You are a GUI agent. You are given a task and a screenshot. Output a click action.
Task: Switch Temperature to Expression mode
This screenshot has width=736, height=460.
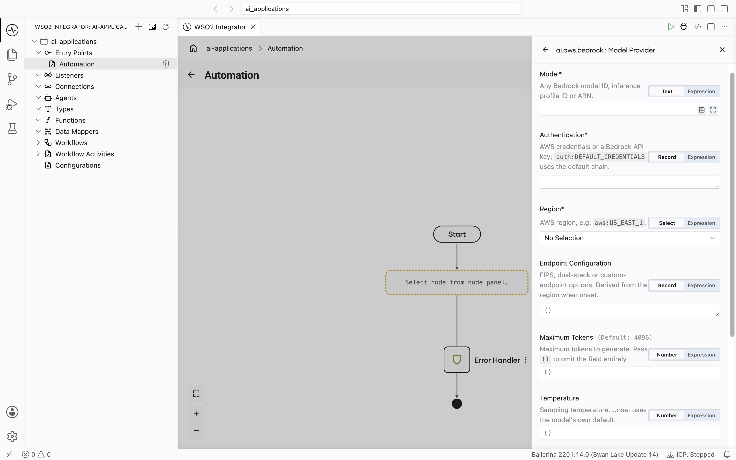[701, 416]
